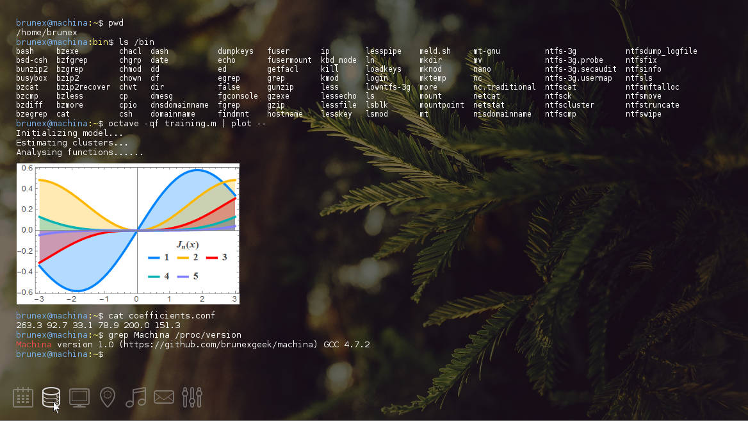The image size is (748, 421).
Task: Click the 'Initializing model...' output line
Action: click(x=69, y=133)
